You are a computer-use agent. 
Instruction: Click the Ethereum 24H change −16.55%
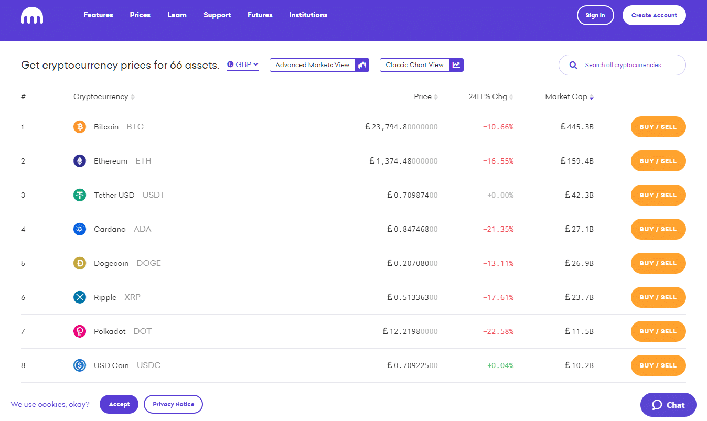tap(498, 161)
